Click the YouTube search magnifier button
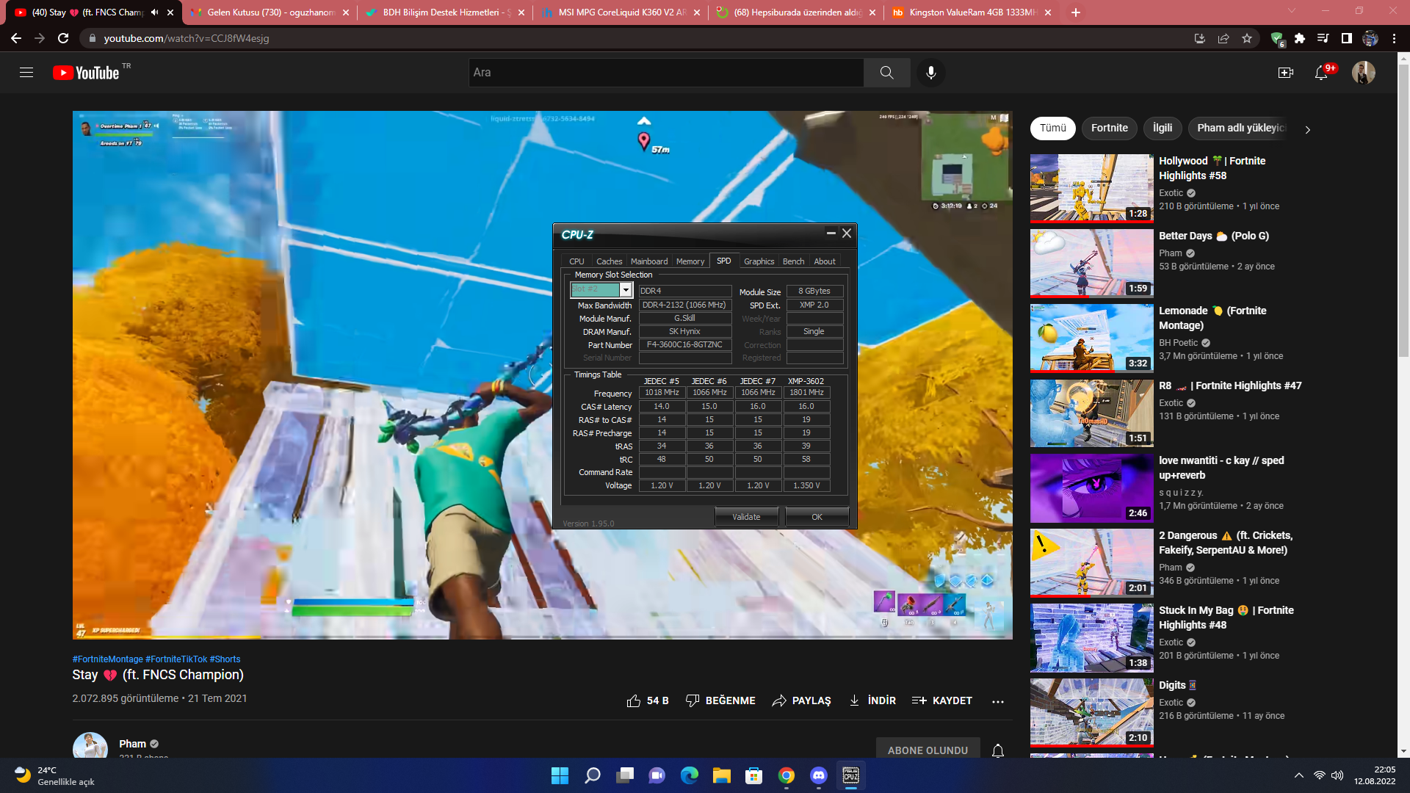 [x=886, y=73]
